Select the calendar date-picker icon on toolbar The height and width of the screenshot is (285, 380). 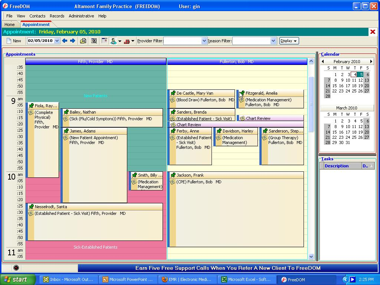click(94, 41)
